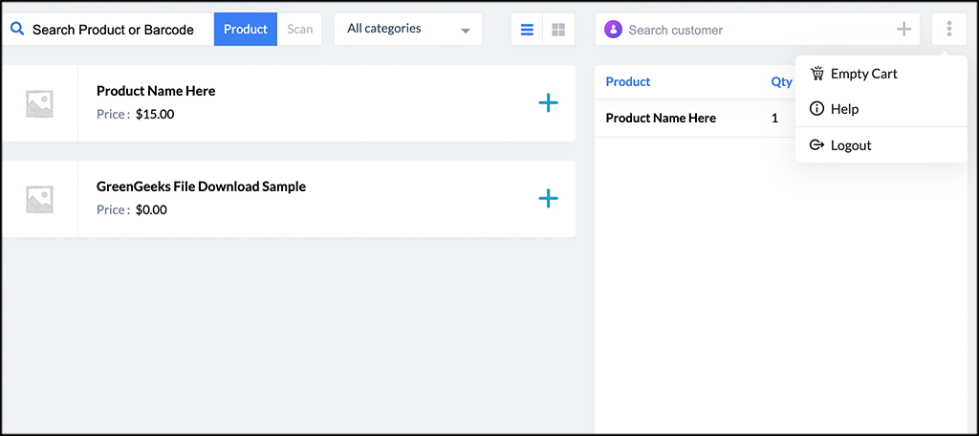Switch to grid view layout

pos(558,30)
